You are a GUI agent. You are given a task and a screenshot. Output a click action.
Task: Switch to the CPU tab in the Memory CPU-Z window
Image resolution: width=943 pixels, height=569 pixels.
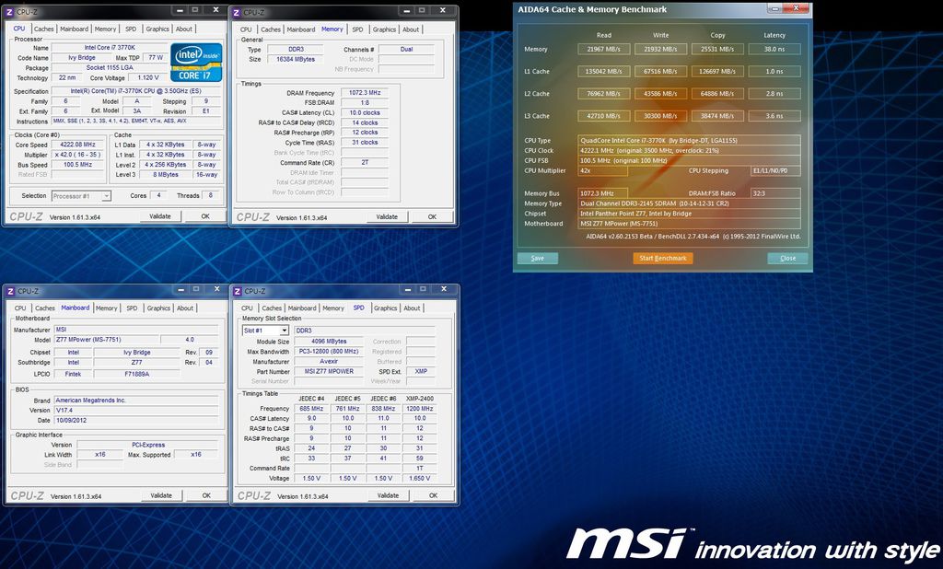(246, 29)
